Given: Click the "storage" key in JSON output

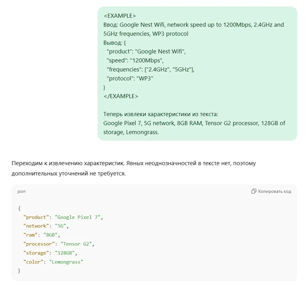Looking at the screenshot, I should click(36, 253).
